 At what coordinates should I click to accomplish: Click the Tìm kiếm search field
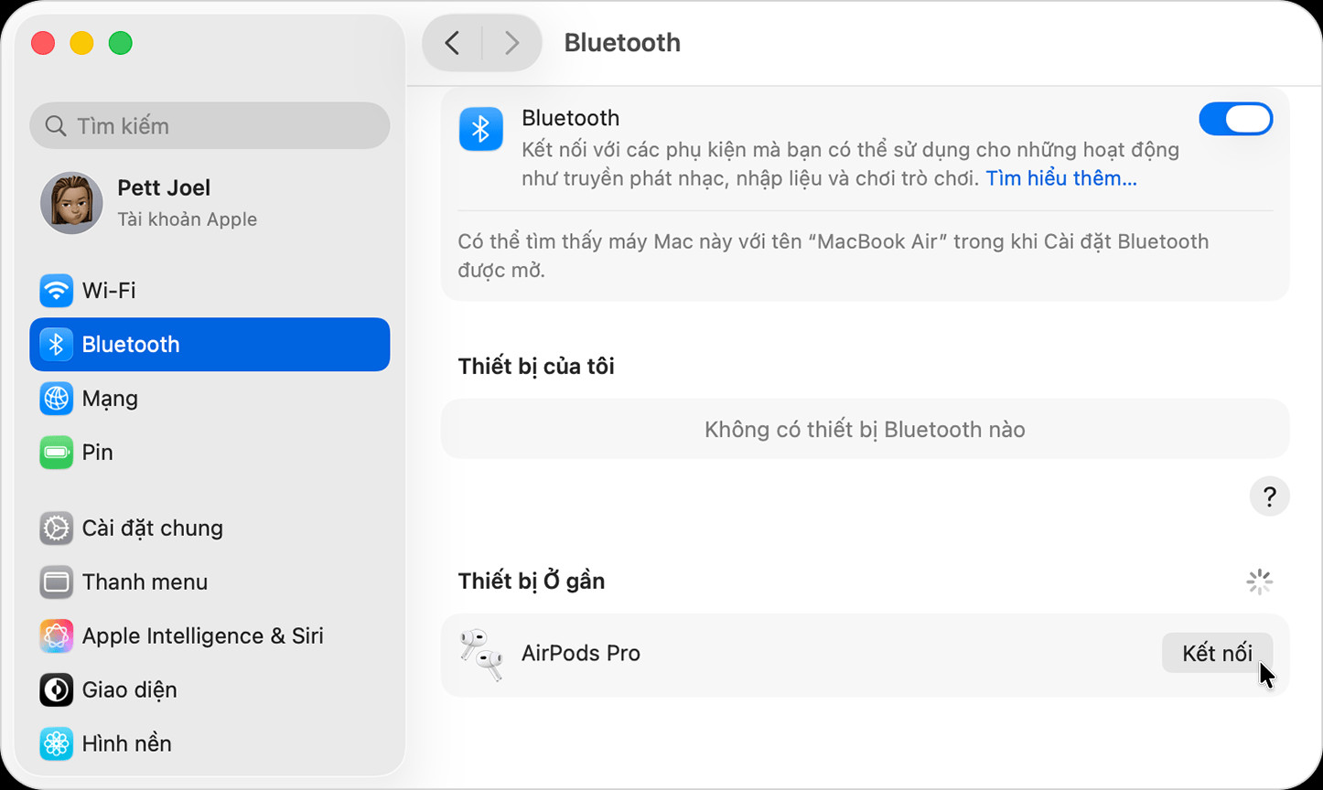[x=210, y=125]
